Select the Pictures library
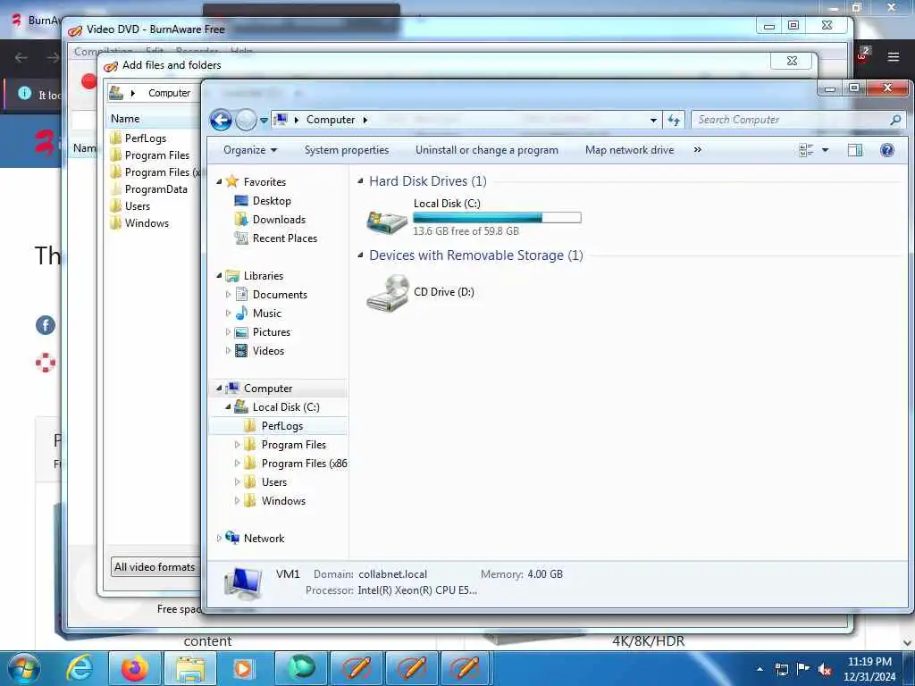Screen dimensions: 915x686 click(x=272, y=332)
